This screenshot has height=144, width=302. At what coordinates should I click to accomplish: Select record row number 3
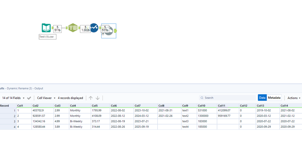[8, 121]
